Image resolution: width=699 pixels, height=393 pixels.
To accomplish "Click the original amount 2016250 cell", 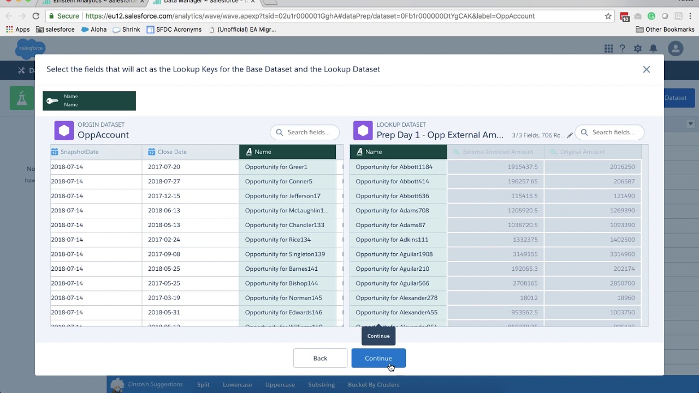I will (x=593, y=166).
